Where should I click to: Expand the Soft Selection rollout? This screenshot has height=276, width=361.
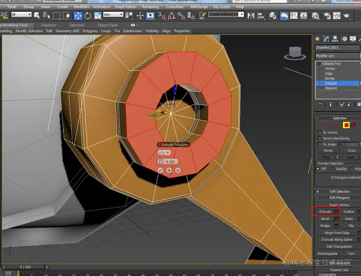339,192
